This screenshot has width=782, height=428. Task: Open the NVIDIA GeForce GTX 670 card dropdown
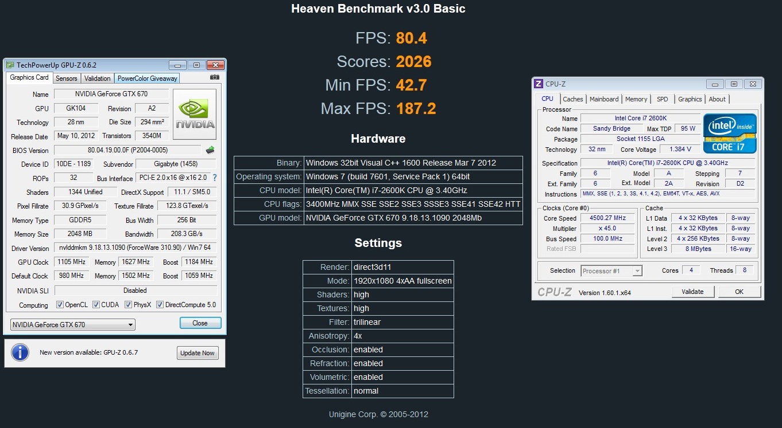coord(73,325)
